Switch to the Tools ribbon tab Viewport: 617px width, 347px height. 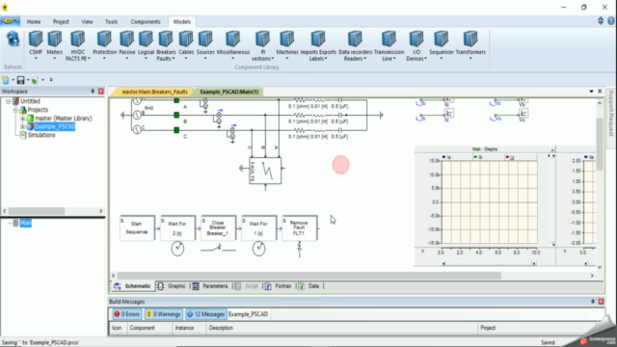click(x=112, y=21)
